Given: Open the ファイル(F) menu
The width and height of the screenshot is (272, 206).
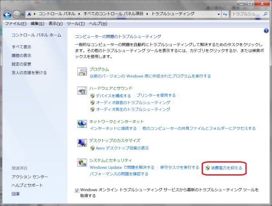Looking at the screenshot, I should point(15,24).
